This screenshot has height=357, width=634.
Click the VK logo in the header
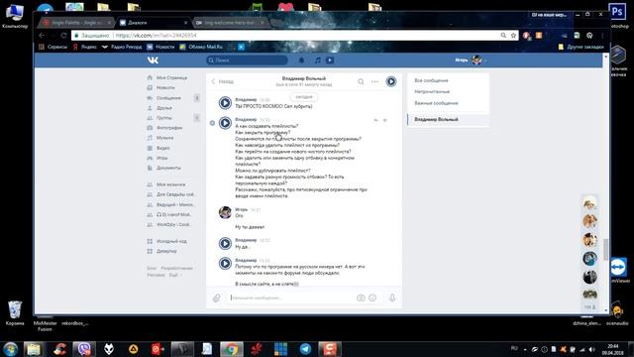[x=153, y=60]
